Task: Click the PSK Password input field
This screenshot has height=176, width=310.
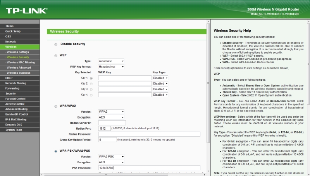Action: [149, 168]
